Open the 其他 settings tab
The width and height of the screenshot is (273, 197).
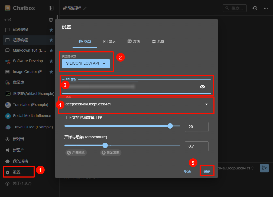coord(158,41)
